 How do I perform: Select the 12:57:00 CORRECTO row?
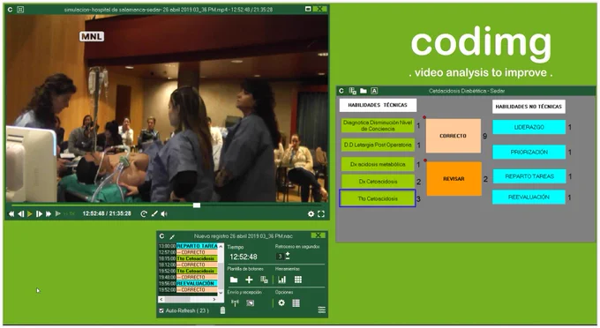188,252
